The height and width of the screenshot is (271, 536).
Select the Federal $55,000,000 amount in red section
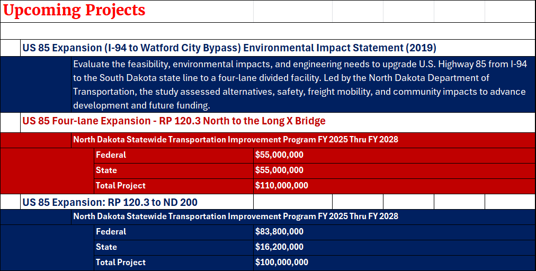(279, 155)
